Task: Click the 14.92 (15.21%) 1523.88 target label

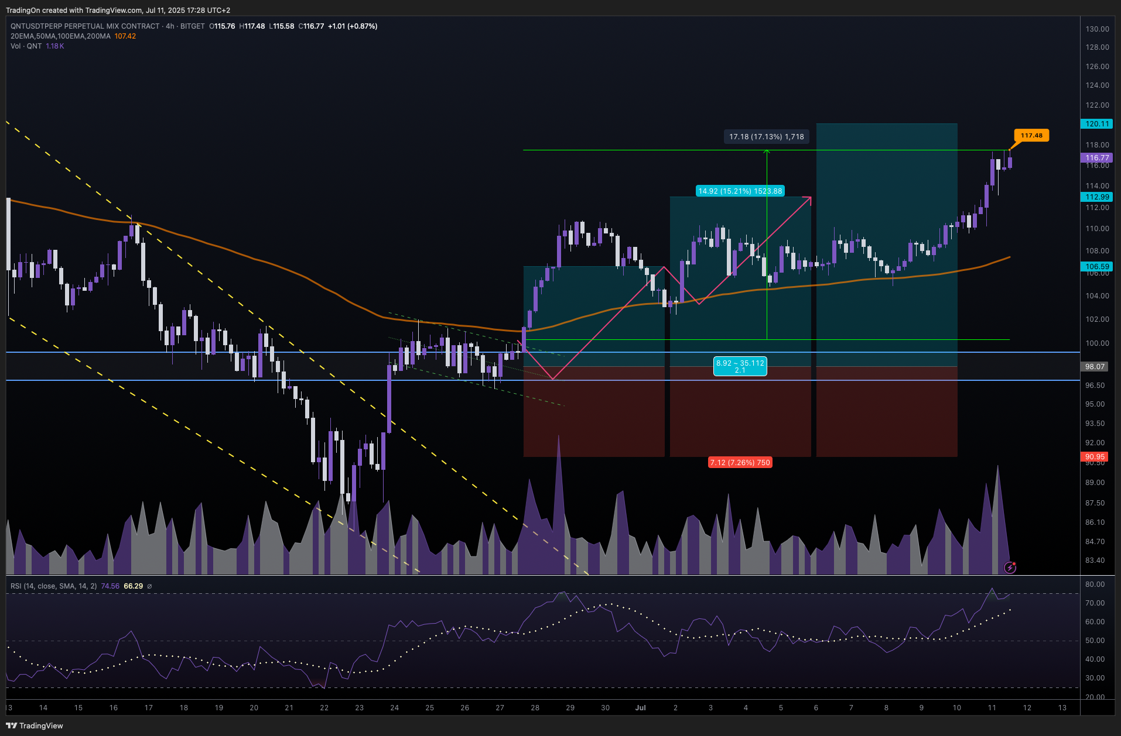Action: [x=740, y=191]
